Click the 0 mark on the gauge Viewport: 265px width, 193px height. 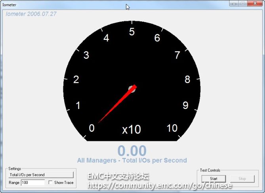coord(92,128)
